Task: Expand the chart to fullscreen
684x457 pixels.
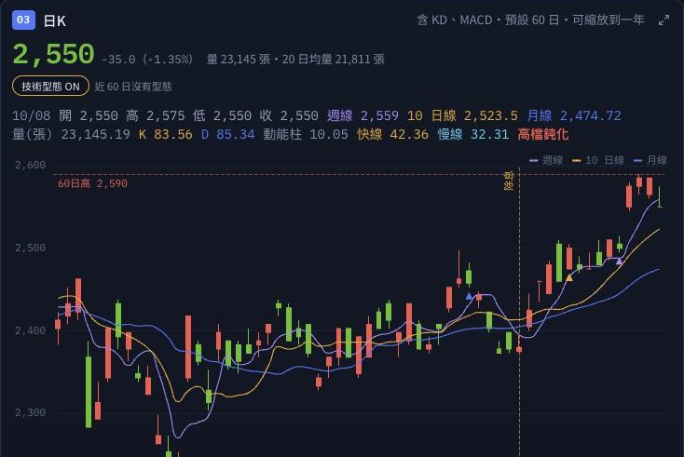Action: pos(663,20)
